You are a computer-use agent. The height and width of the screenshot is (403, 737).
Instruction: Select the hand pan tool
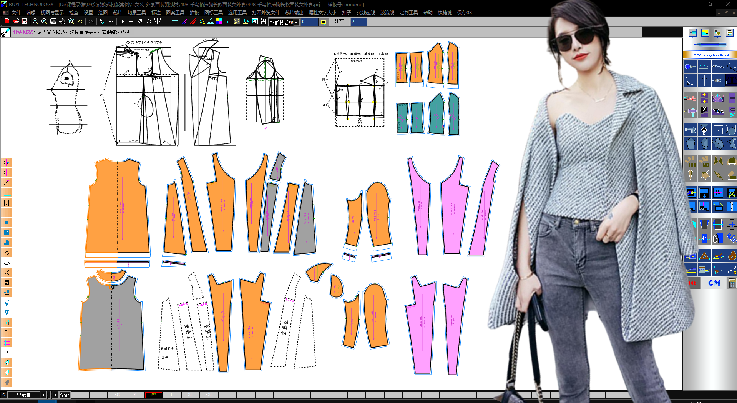pyautogui.click(x=62, y=22)
